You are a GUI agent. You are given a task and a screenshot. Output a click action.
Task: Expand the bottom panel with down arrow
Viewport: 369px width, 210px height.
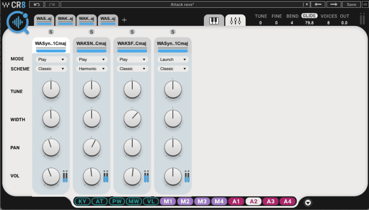click(x=308, y=202)
